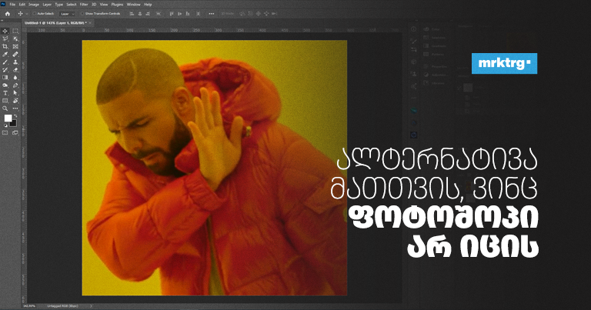Select the Hand tool

(x=15, y=101)
